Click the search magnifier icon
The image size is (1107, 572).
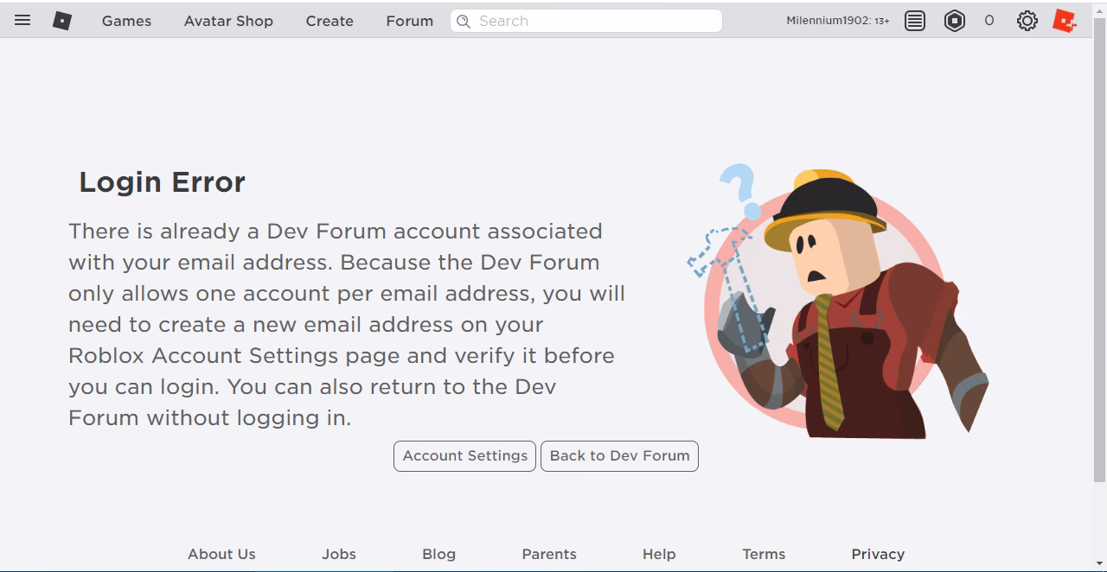[x=464, y=21]
